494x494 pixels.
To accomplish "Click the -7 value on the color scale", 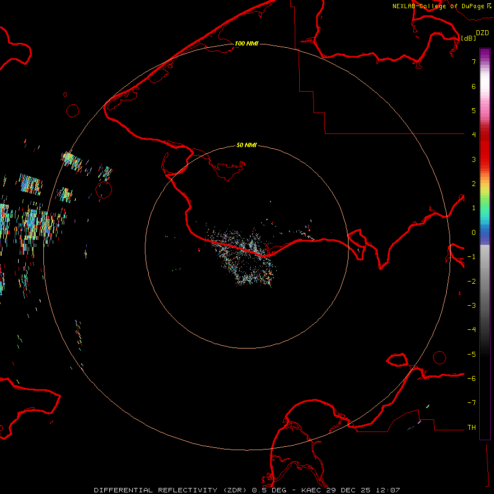I will [471, 403].
